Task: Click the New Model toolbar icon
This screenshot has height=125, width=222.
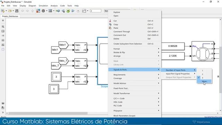Action: [3, 11]
